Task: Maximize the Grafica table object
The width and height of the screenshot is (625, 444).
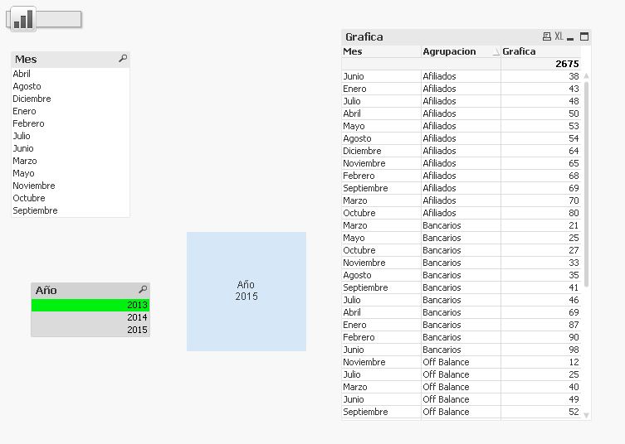Action: pyautogui.click(x=584, y=36)
